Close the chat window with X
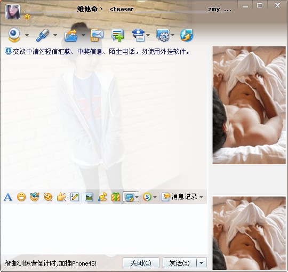The image size is (288, 272). point(277,5)
